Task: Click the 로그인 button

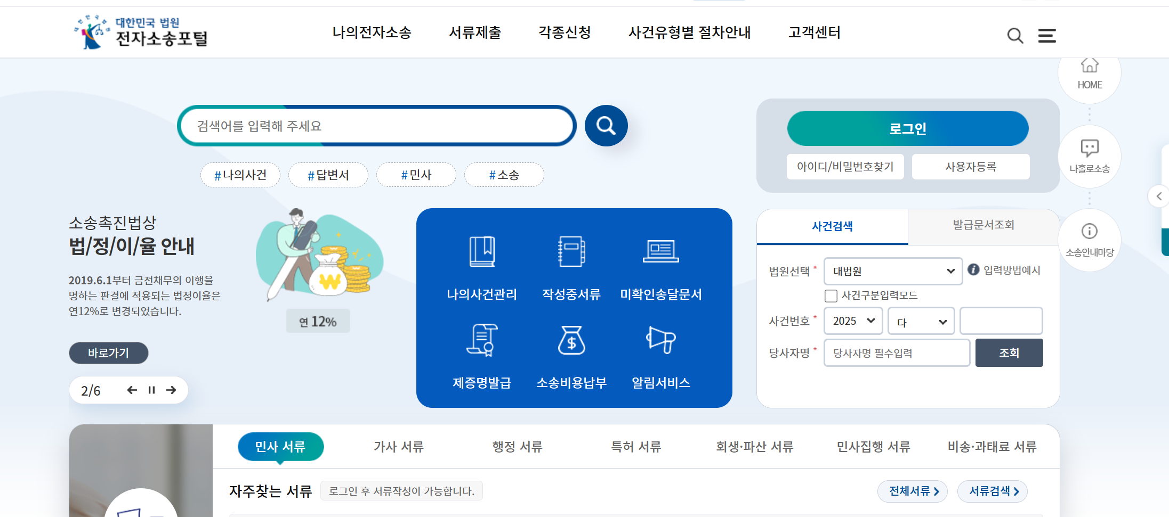Action: [908, 128]
